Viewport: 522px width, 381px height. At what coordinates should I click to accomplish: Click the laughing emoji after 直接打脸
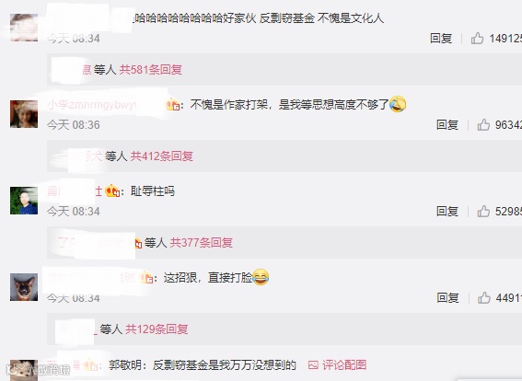tap(261, 277)
